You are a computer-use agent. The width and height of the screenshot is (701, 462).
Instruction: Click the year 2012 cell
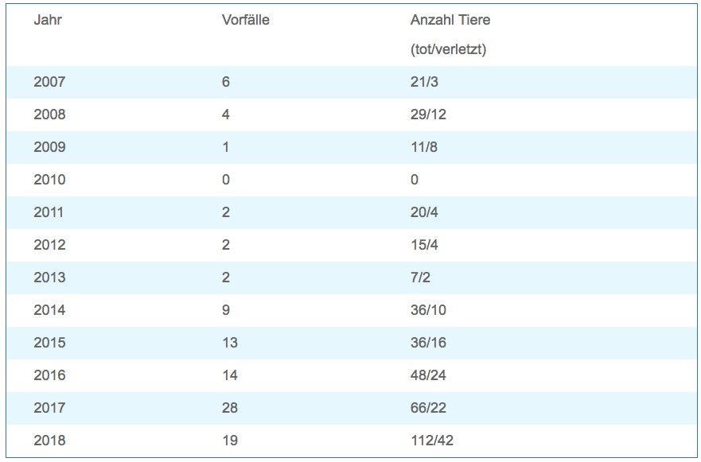tap(49, 245)
